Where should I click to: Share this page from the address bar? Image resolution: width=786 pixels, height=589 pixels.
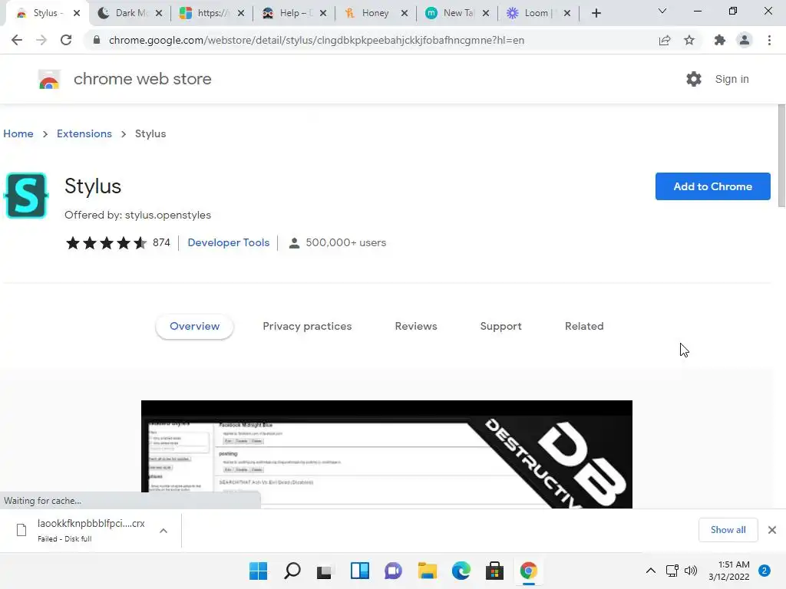pyautogui.click(x=665, y=40)
